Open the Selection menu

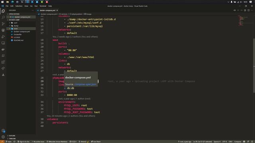[x=19, y=6]
